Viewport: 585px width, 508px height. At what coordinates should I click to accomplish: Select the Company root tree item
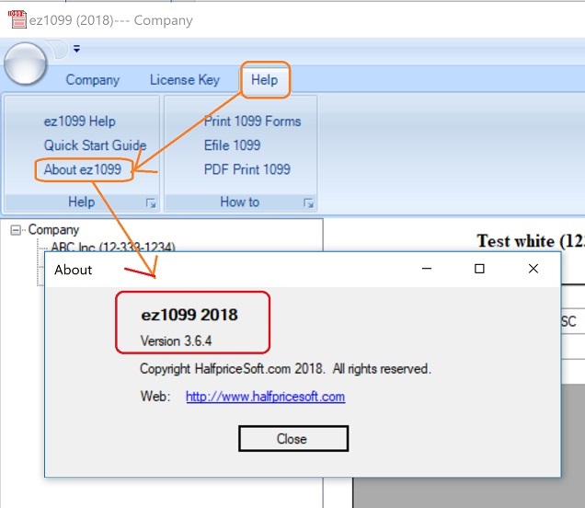tap(53, 230)
